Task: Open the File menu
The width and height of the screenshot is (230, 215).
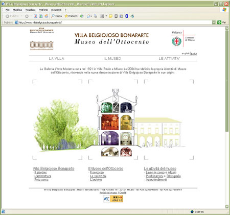Action: pos(8,10)
